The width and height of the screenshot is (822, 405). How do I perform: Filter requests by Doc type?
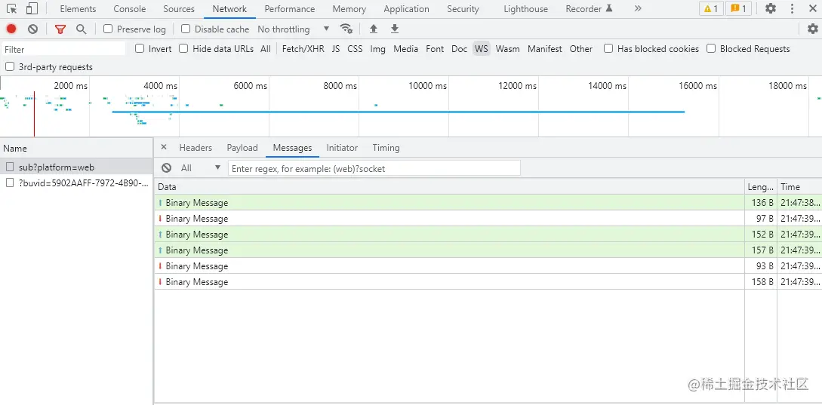(459, 49)
